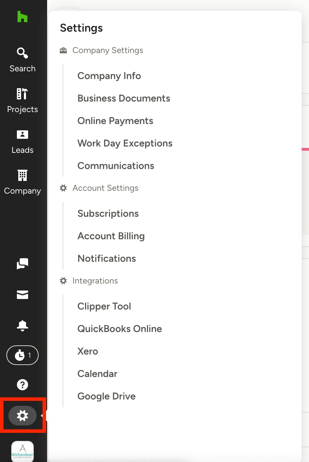309x462 pixels.
Task: Open the Richardson company profile thumbnail
Action: tap(22, 451)
